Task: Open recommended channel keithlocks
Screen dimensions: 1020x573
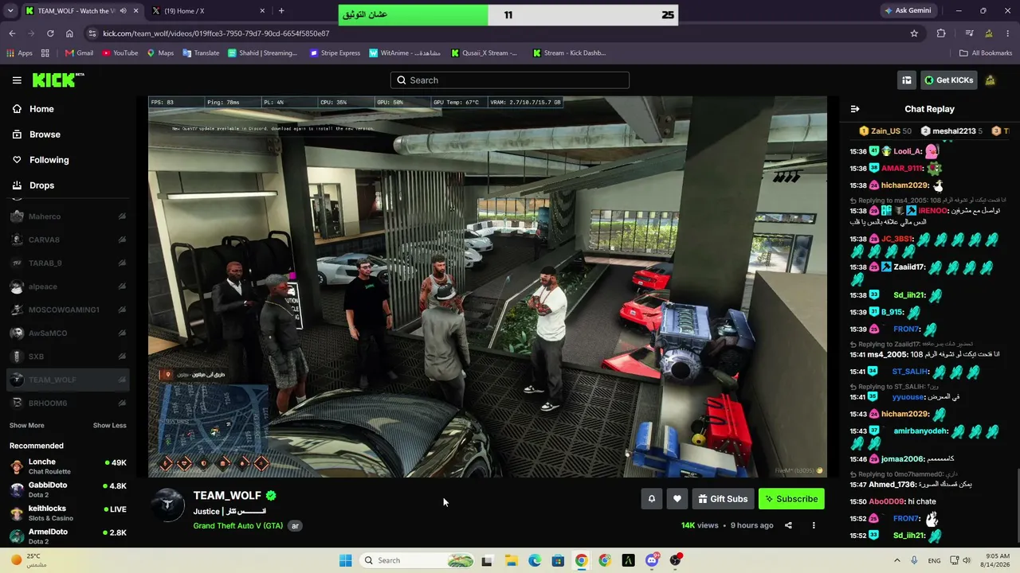Action: (x=69, y=513)
